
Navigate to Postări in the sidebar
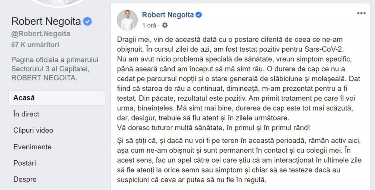[25, 163]
